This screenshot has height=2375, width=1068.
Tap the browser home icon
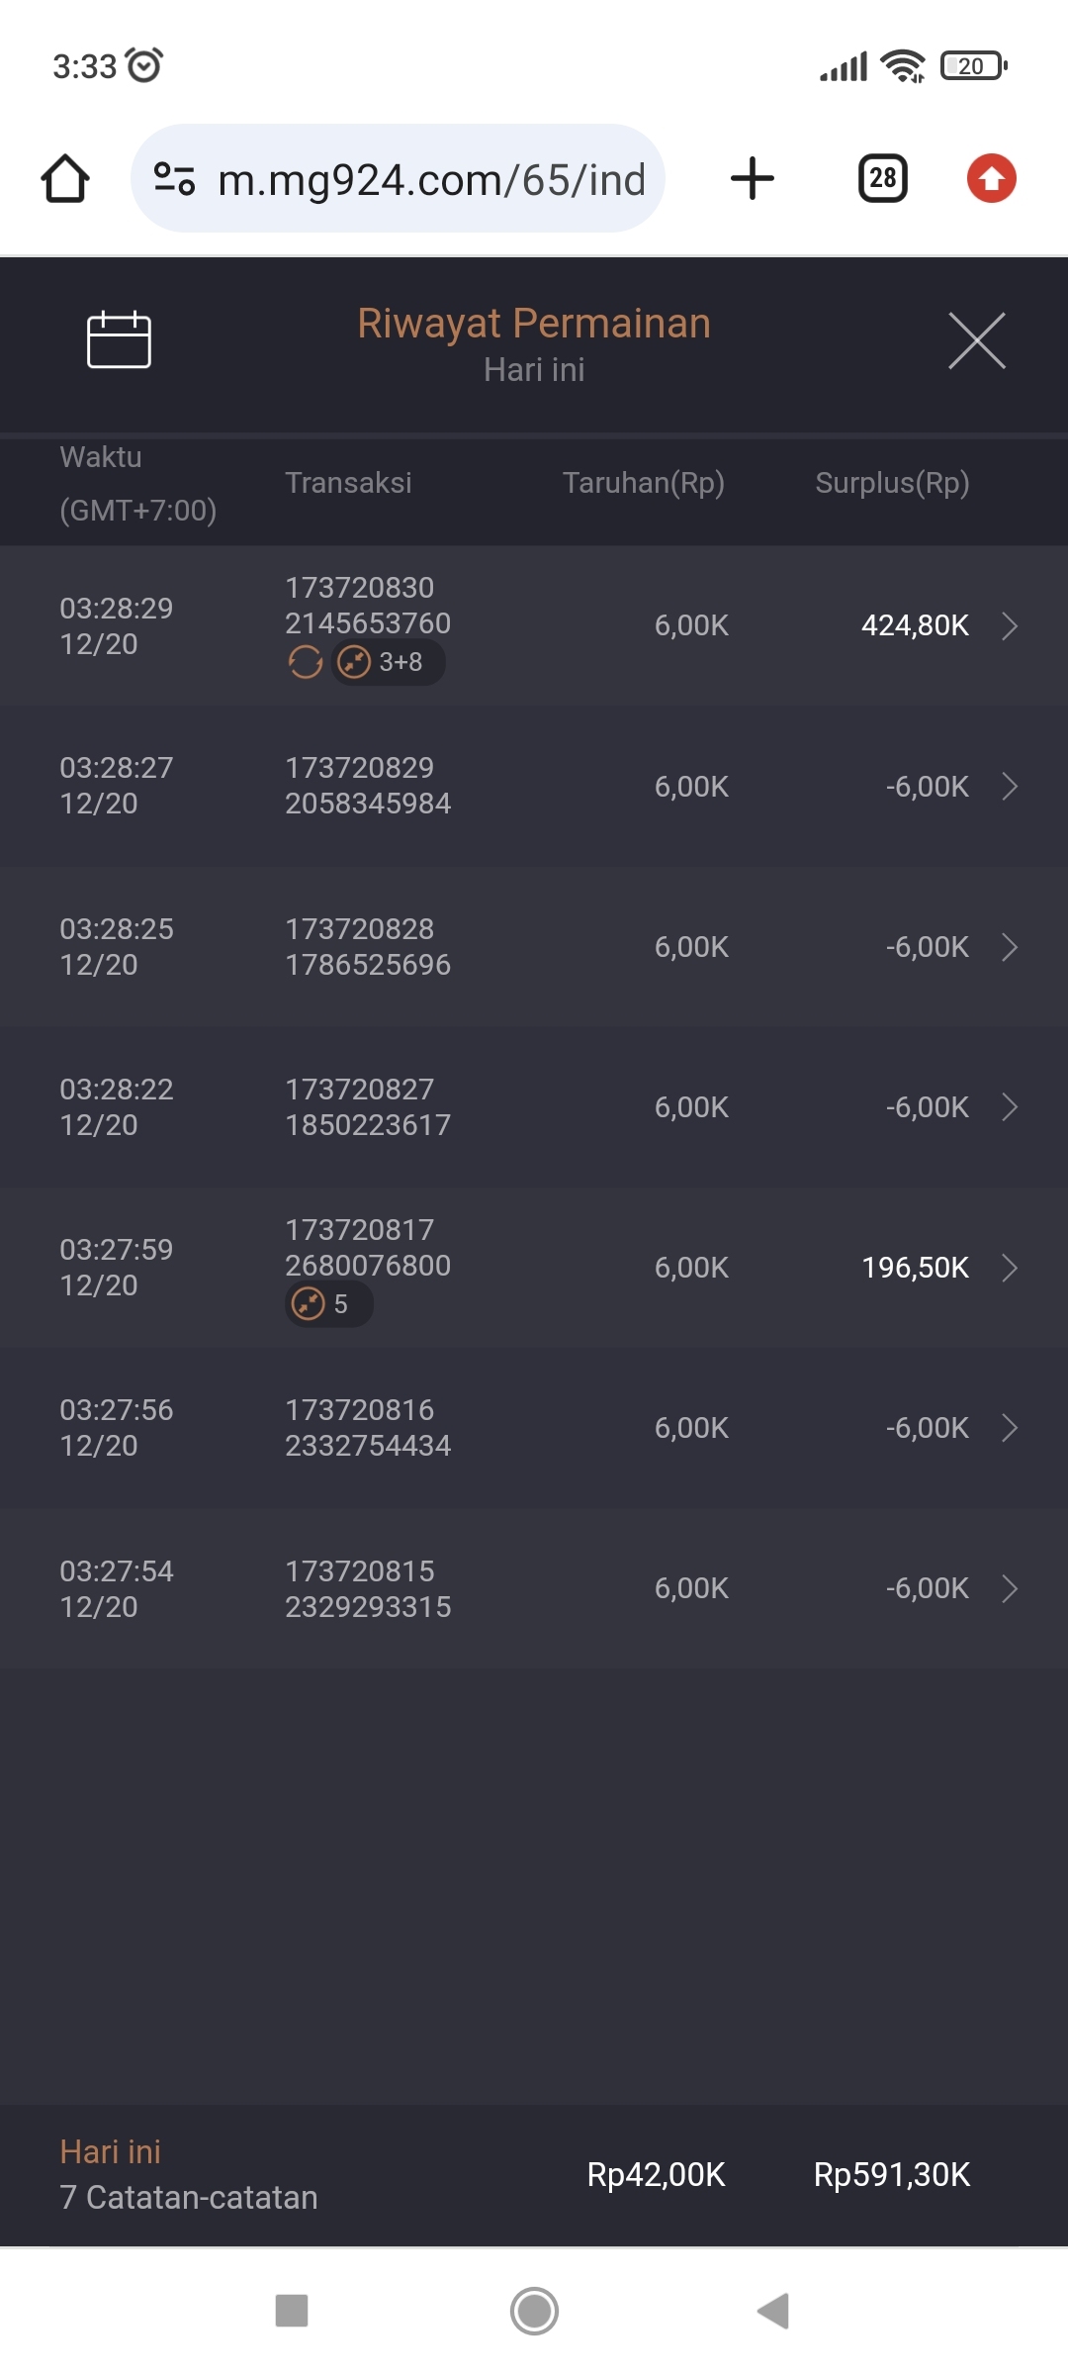point(65,179)
